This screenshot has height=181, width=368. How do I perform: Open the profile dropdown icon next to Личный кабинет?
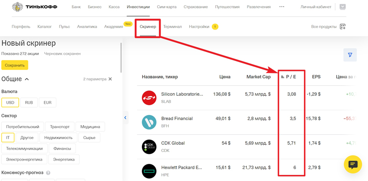(x=343, y=7)
